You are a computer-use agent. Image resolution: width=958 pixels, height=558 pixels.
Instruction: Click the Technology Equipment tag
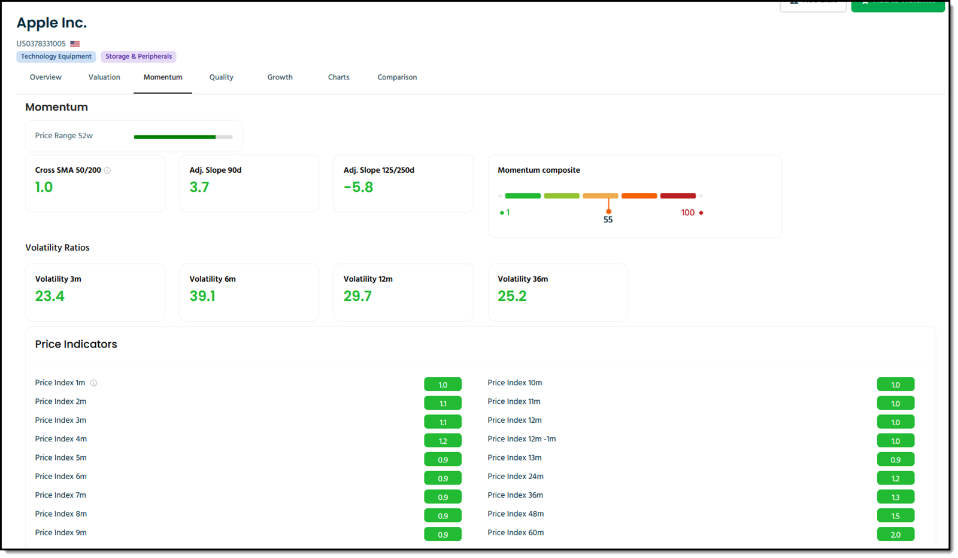pos(56,56)
